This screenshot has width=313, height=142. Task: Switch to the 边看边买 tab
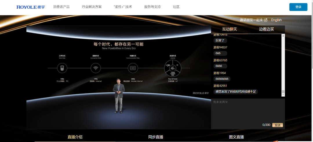click(x=266, y=29)
